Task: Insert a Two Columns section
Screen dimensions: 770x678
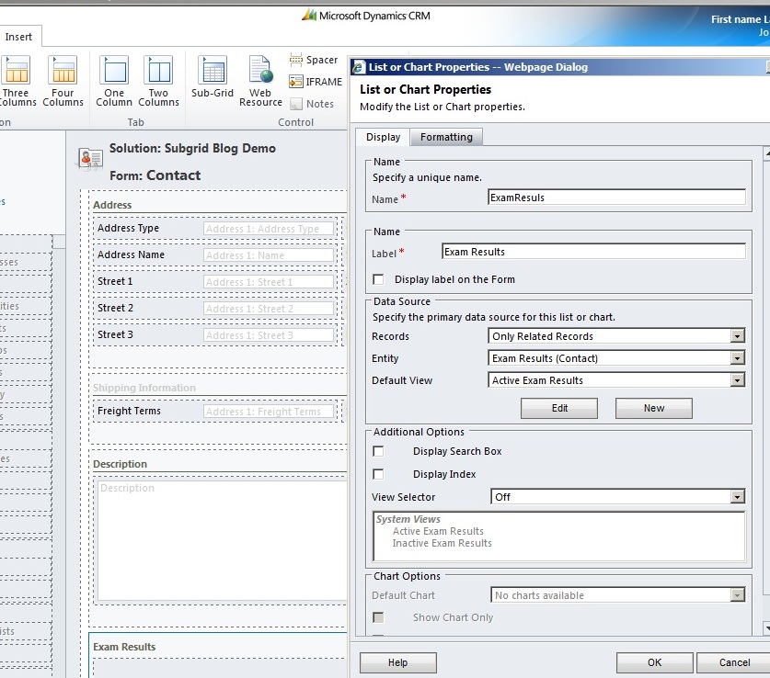Action: (158, 80)
